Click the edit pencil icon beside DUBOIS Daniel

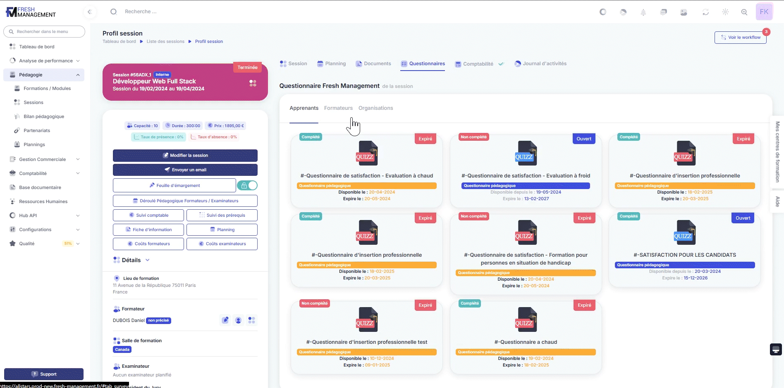pyautogui.click(x=225, y=320)
